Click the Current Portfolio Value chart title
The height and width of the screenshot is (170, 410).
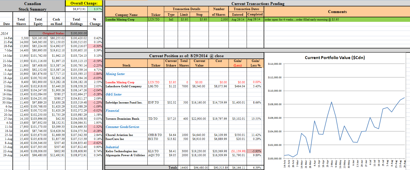335,57
